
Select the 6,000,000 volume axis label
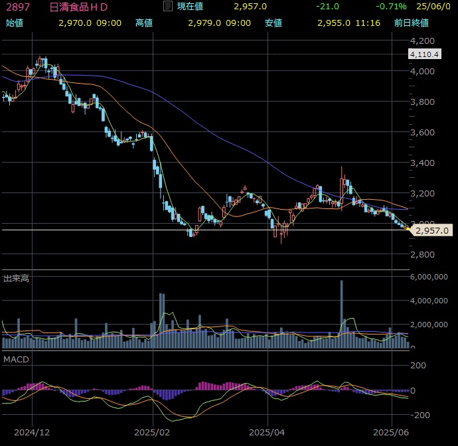pyautogui.click(x=429, y=277)
